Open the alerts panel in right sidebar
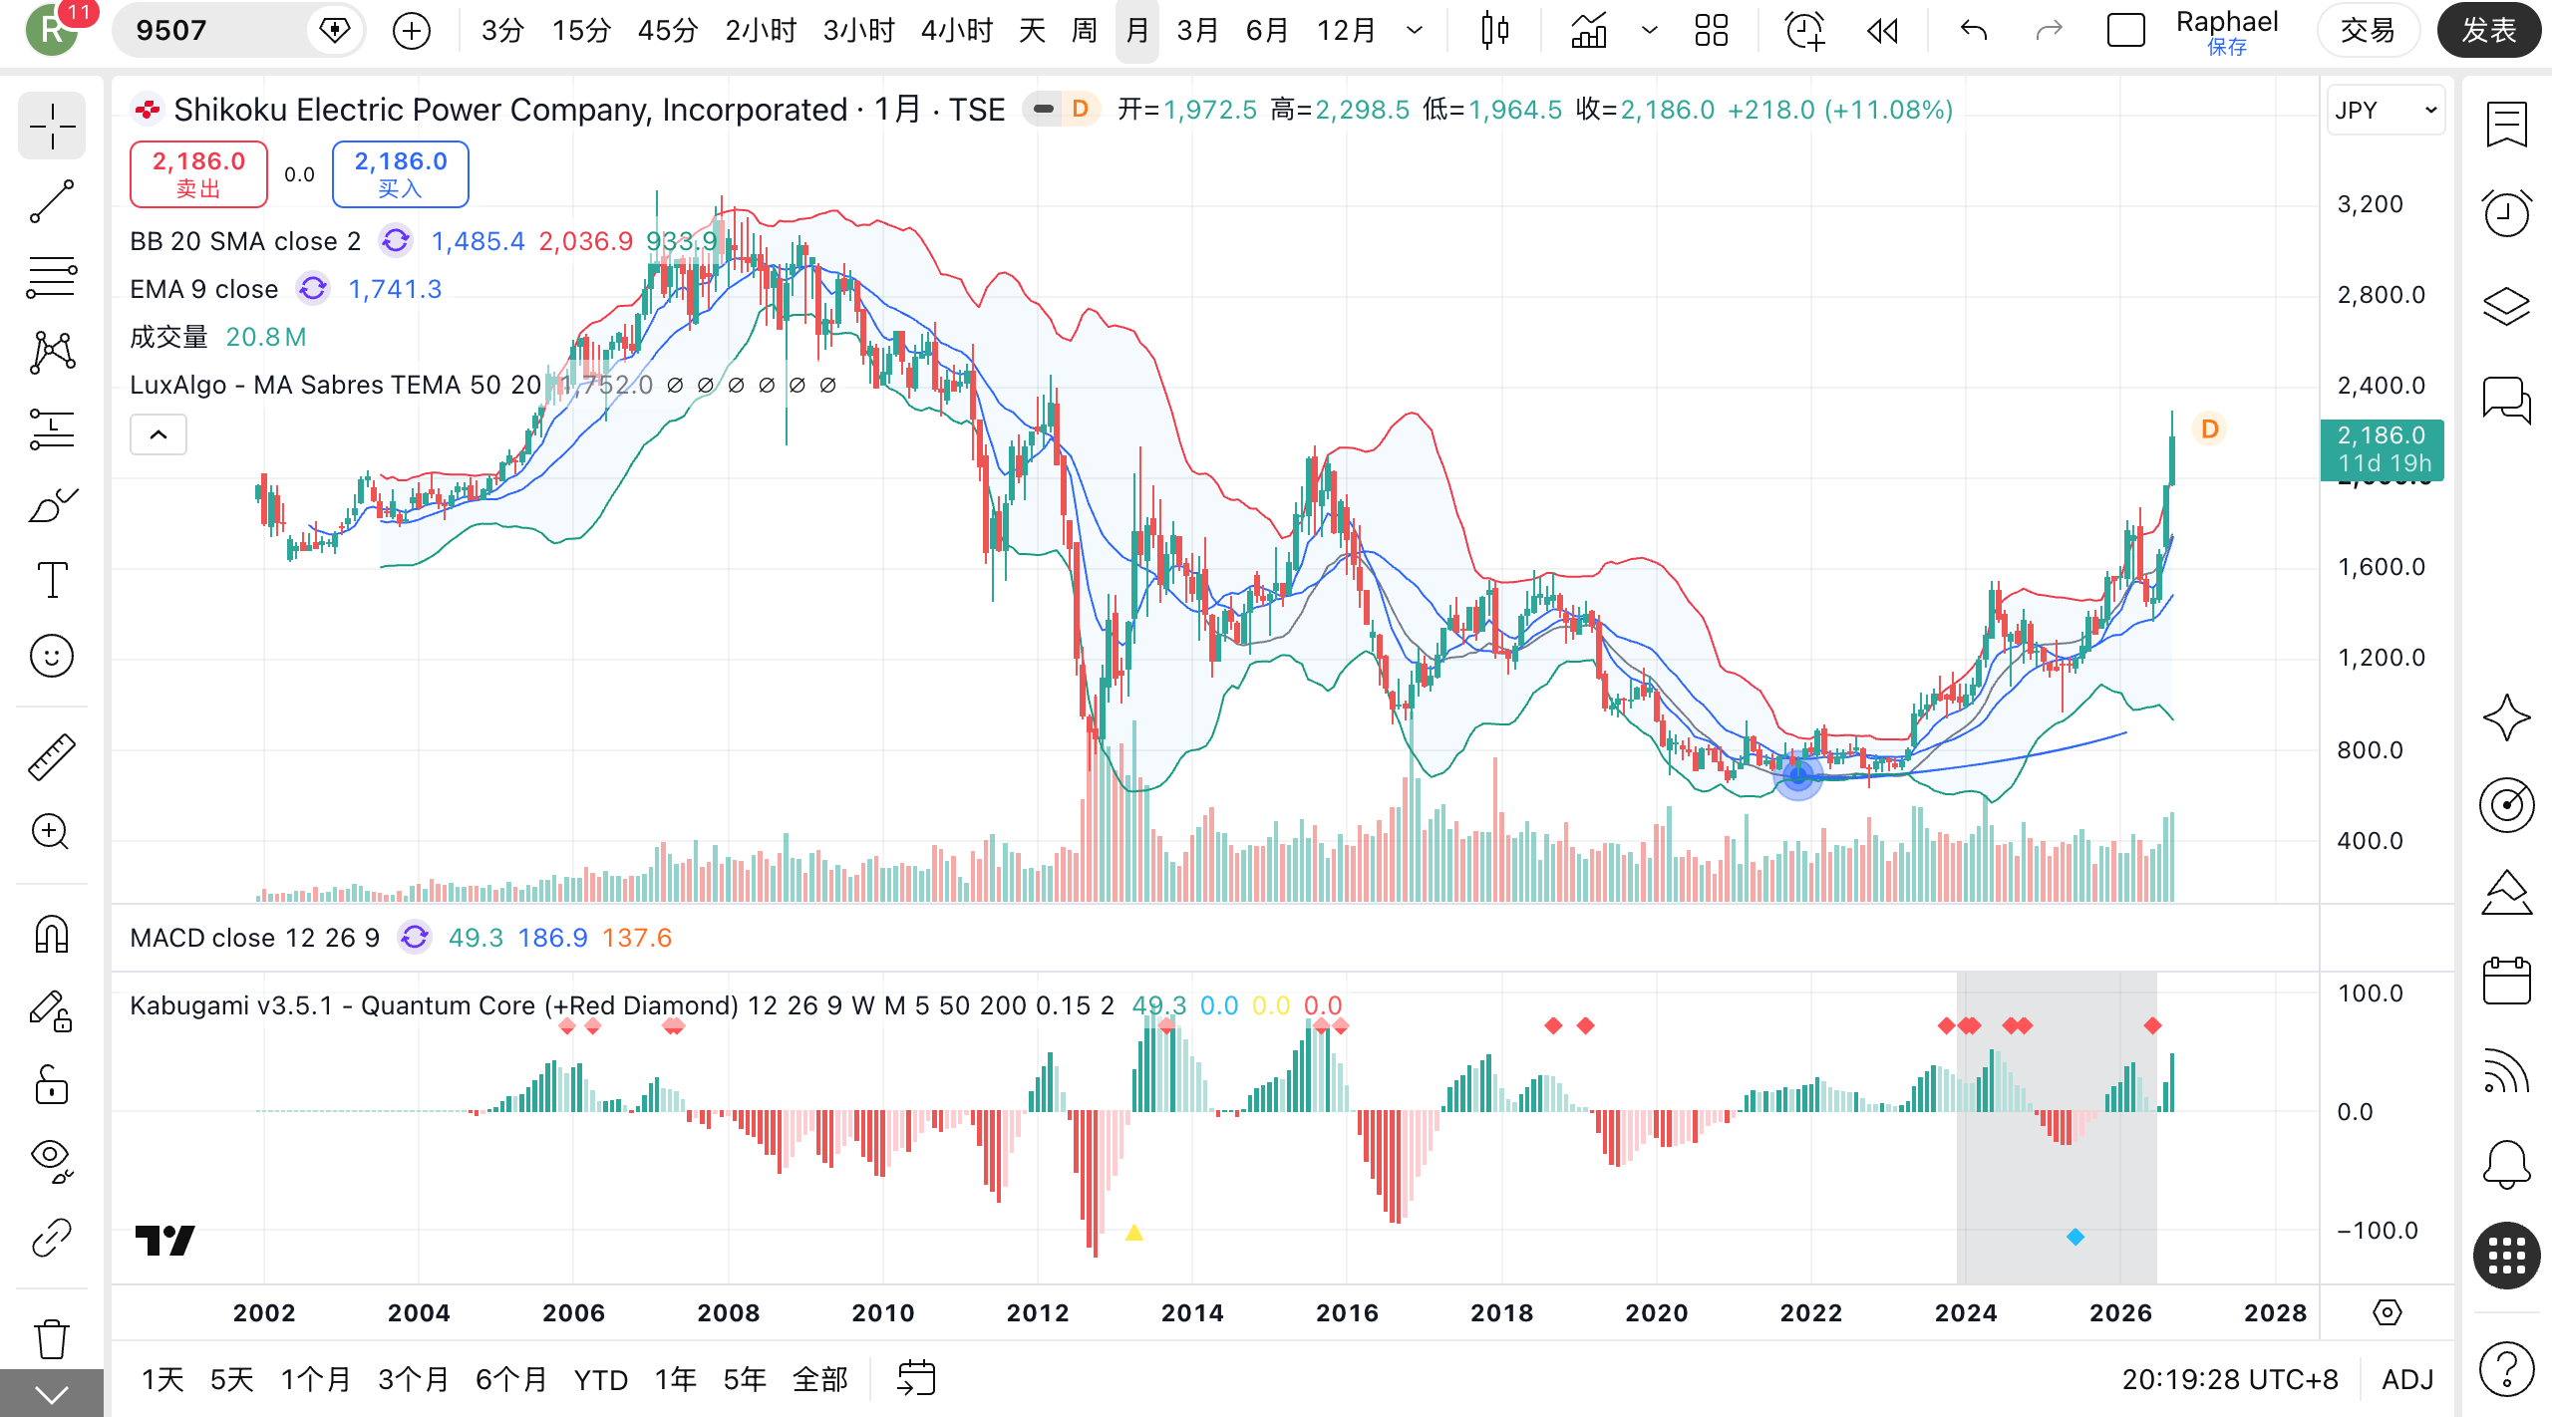Image resolution: width=2552 pixels, height=1417 pixels. pyautogui.click(x=2507, y=213)
